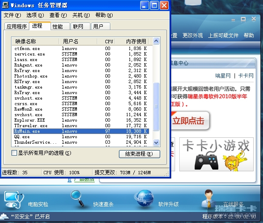This screenshot has height=223, width=263.
Task: Click the Task Manager title bar icon
Action: 5,5
